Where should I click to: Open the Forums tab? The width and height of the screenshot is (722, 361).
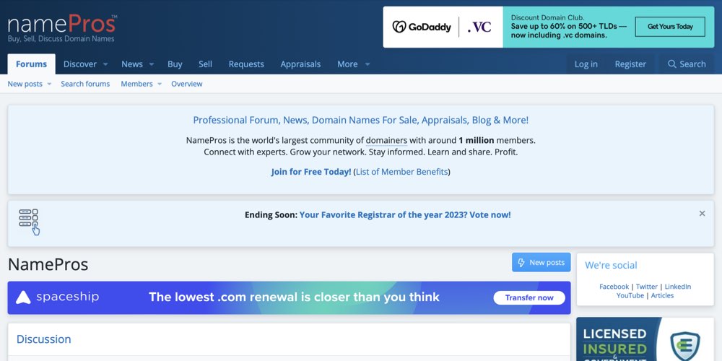pyautogui.click(x=31, y=64)
